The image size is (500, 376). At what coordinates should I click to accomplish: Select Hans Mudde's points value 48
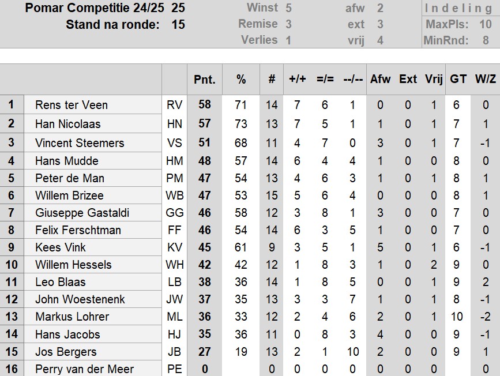tap(204, 161)
